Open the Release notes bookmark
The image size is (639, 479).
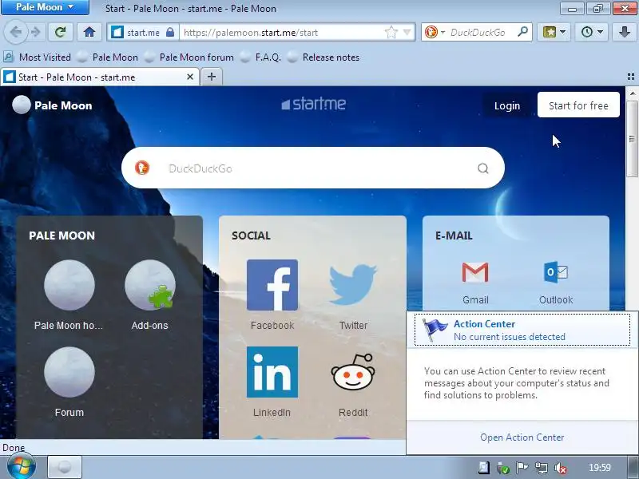point(323,57)
